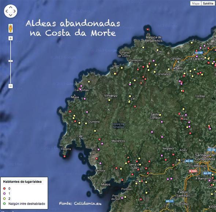The width and height of the screenshot is (216, 212).
Task: Click the 'Ponteceso' town label
Action: click(136, 60)
